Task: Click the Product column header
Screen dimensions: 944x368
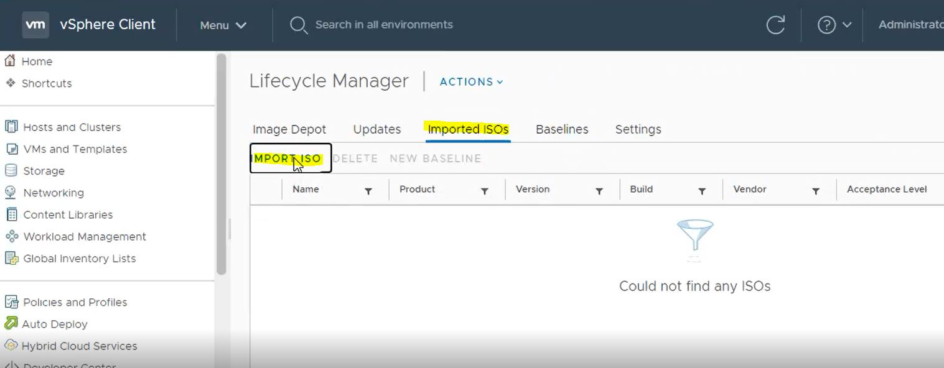Action: 417,189
